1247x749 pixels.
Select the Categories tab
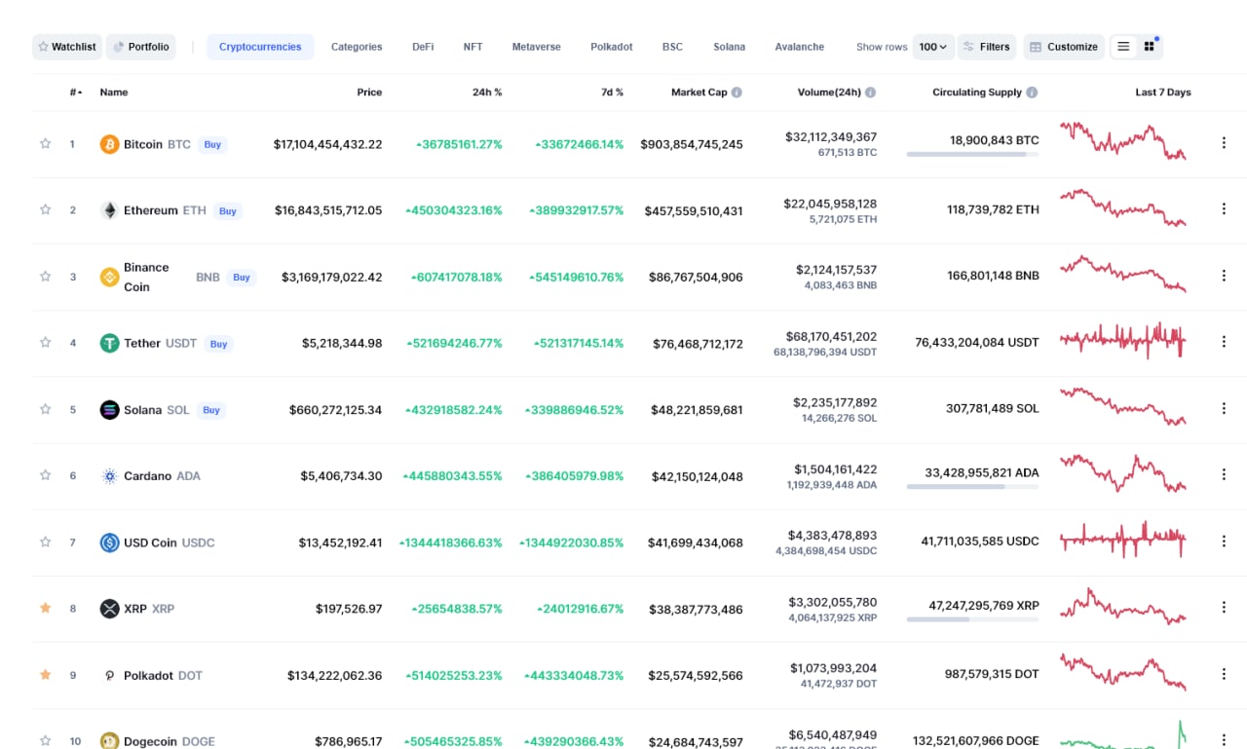[357, 47]
